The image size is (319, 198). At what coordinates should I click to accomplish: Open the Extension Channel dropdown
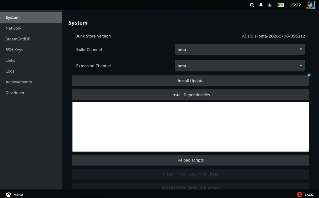pos(240,66)
